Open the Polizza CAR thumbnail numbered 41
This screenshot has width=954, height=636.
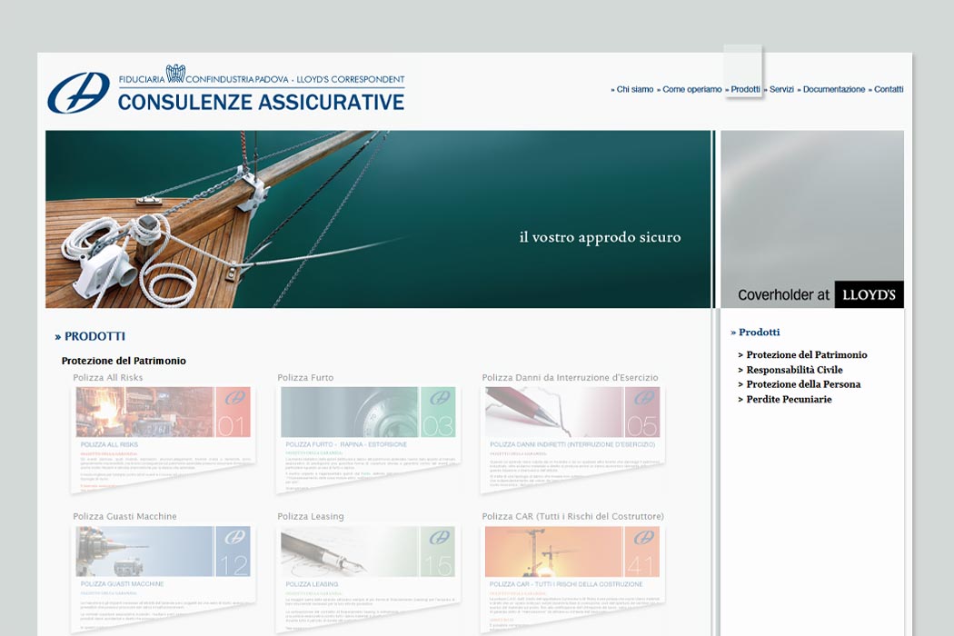coord(571,578)
